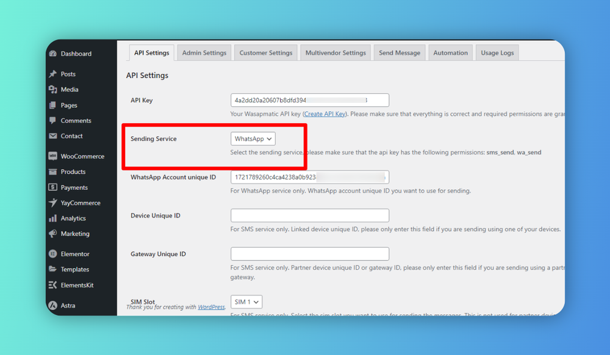610x355 pixels.
Task: Open ElementsKit sidebar label
Action: click(x=77, y=285)
